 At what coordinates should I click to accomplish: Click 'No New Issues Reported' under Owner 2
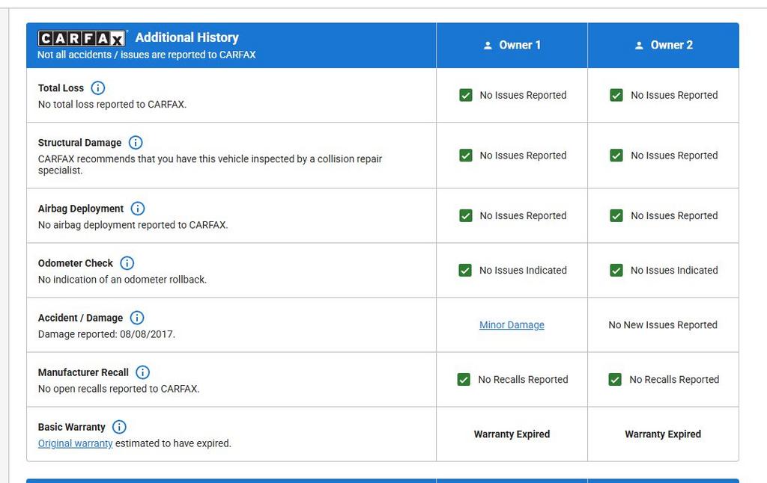click(663, 324)
